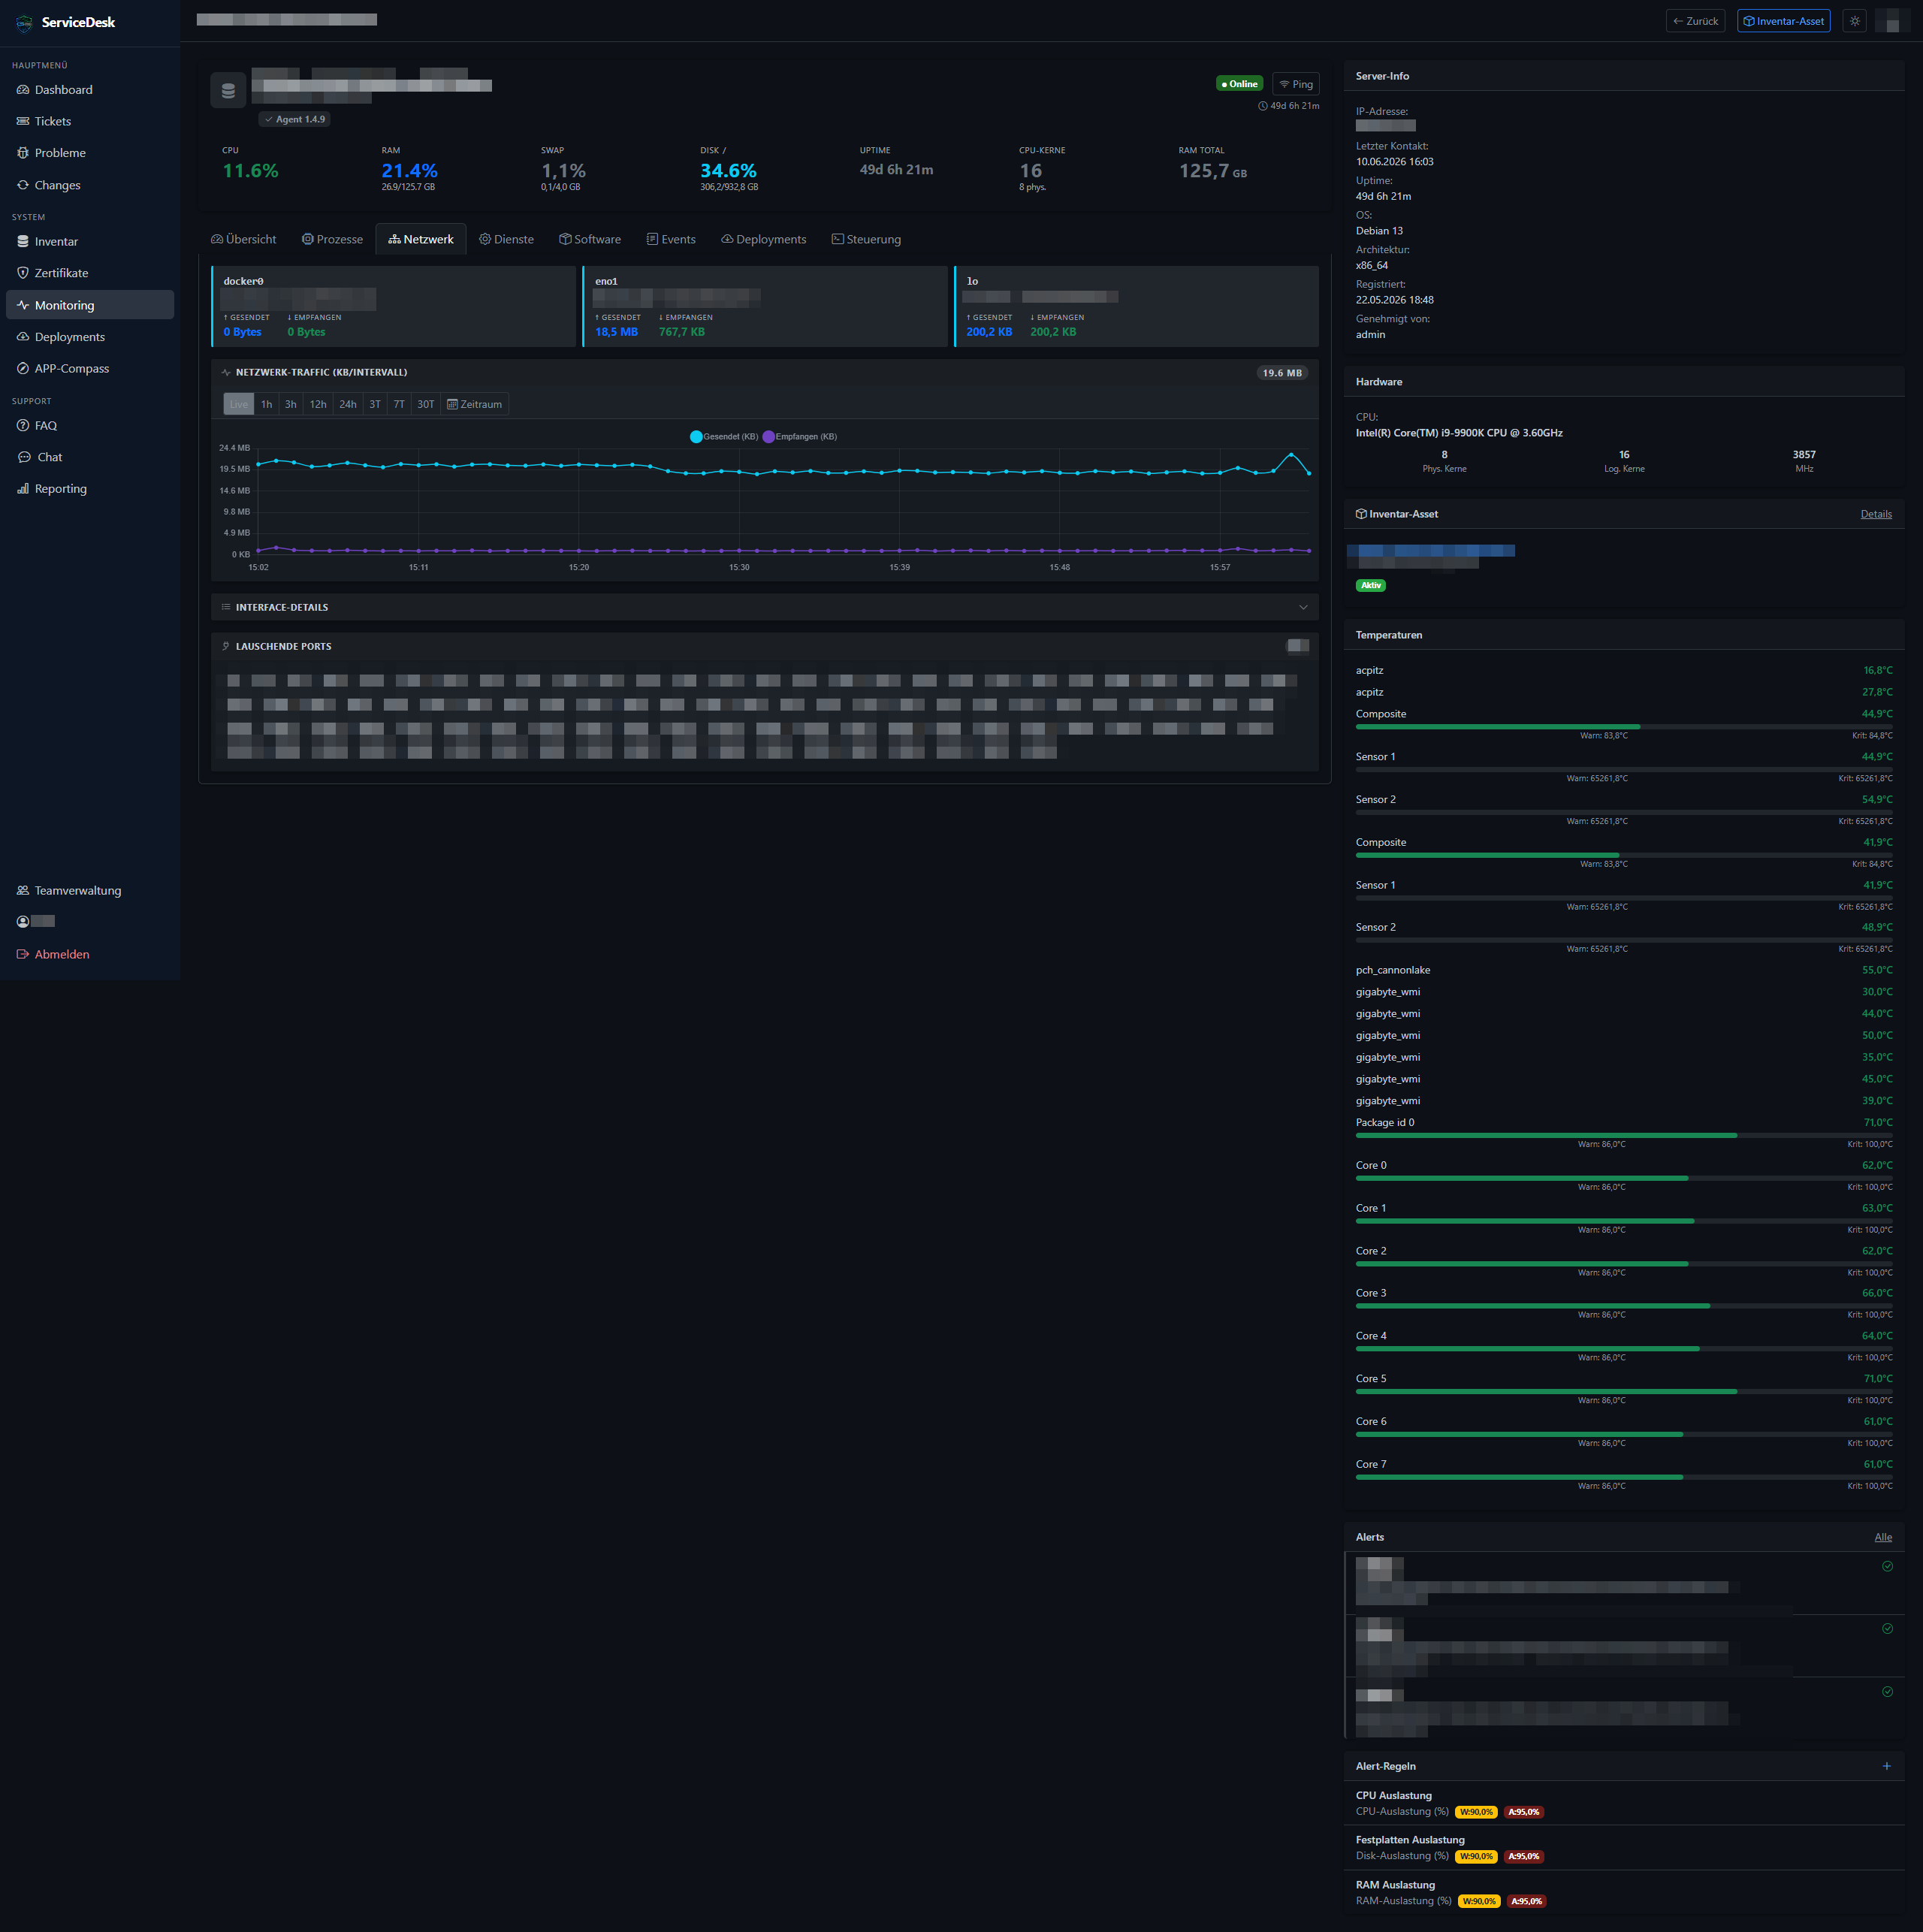Click the Chat bubble icon
The width and height of the screenshot is (1923, 1932).
click(x=24, y=458)
